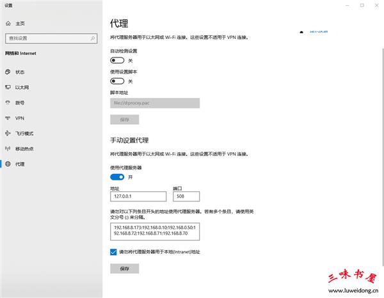
Task: Uncheck the local Intranet address checkbox
Action: click(x=113, y=252)
